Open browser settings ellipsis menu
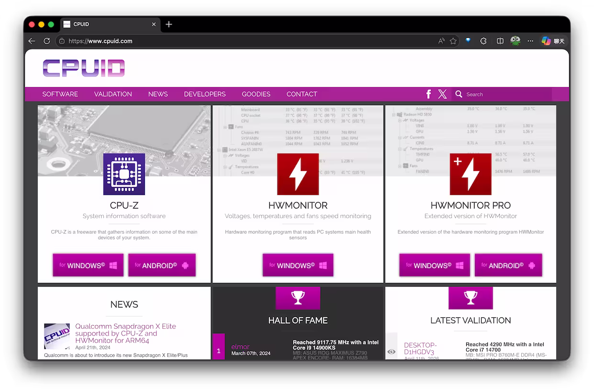Viewport: 594px width, 392px height. point(530,41)
